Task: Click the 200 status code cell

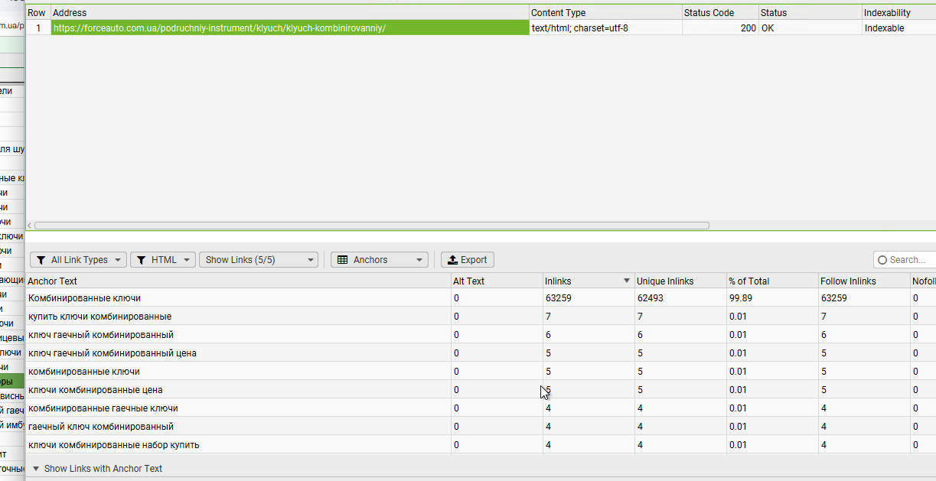Action: tap(720, 28)
